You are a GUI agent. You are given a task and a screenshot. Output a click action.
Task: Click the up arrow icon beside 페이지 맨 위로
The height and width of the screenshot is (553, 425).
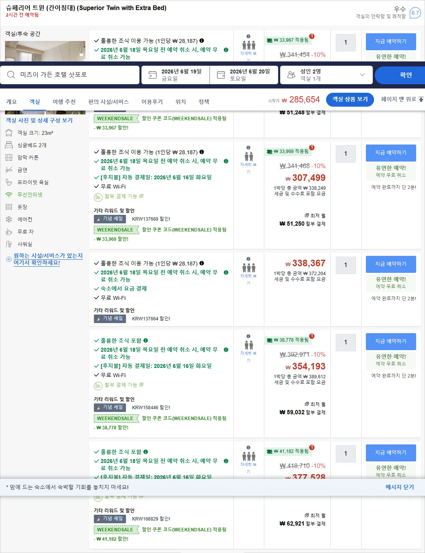[x=421, y=99]
